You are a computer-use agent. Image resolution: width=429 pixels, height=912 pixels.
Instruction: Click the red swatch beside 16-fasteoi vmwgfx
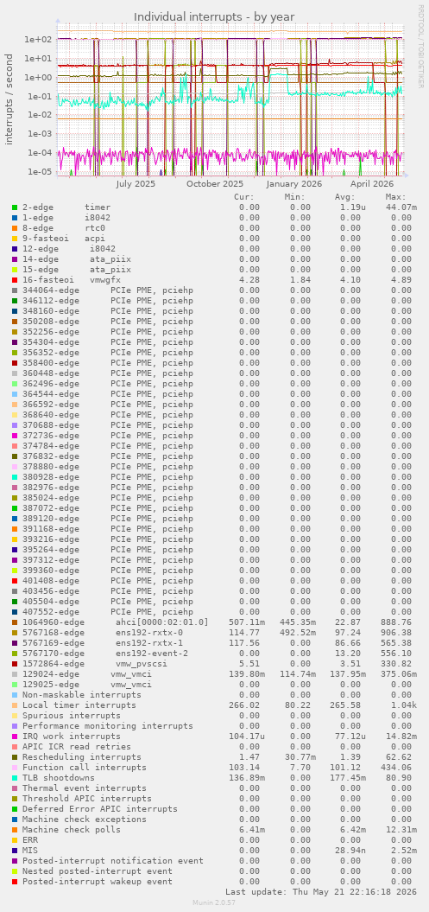(x=14, y=280)
